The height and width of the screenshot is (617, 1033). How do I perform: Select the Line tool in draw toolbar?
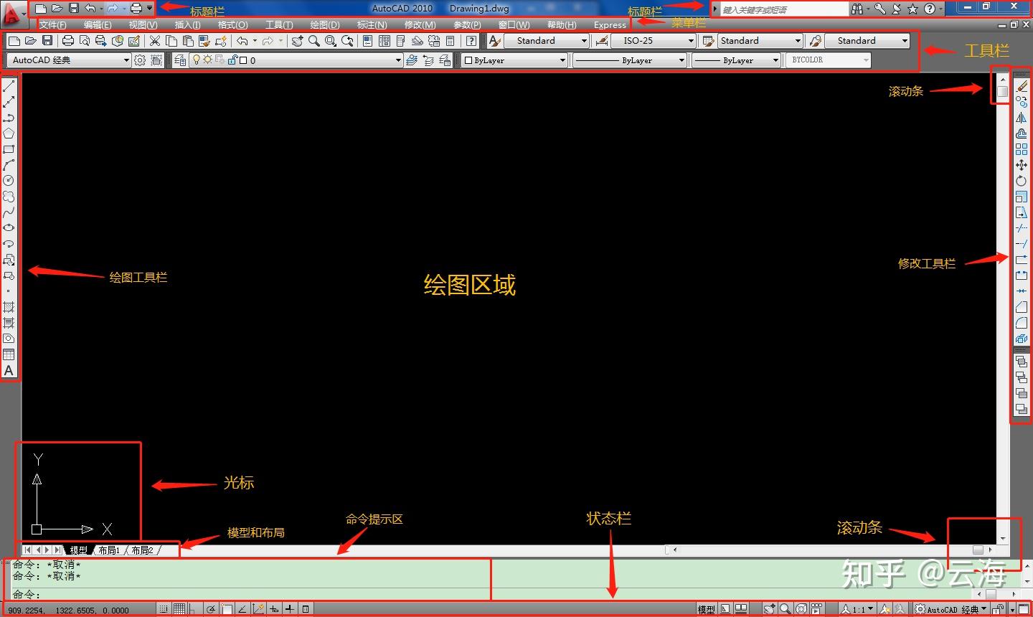point(9,87)
